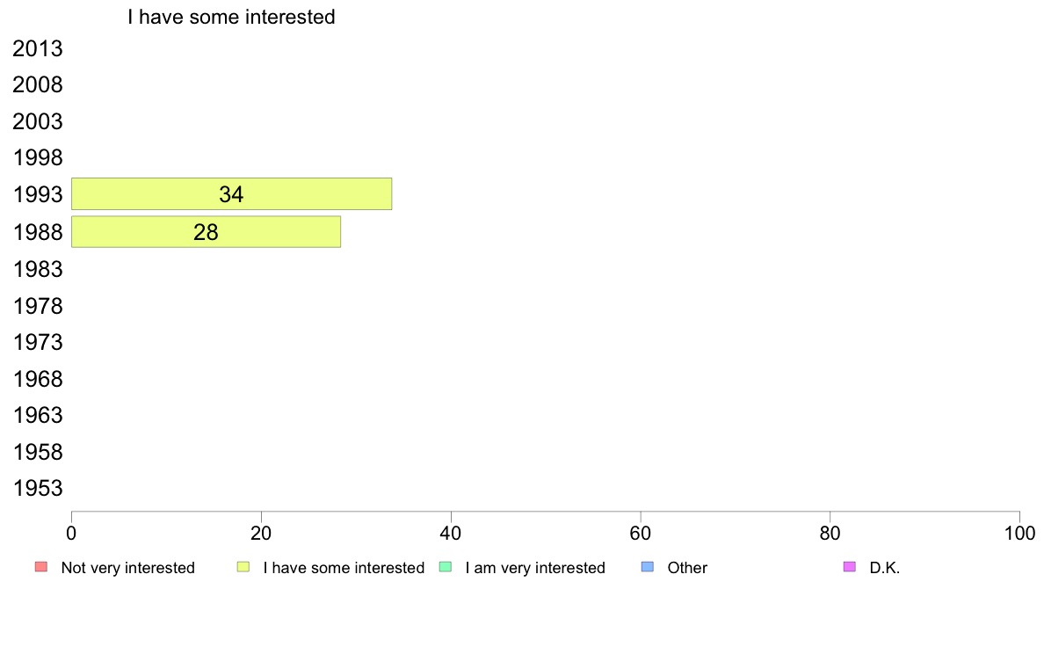
Task: Click the Not very interested legend text
Action: [127, 568]
